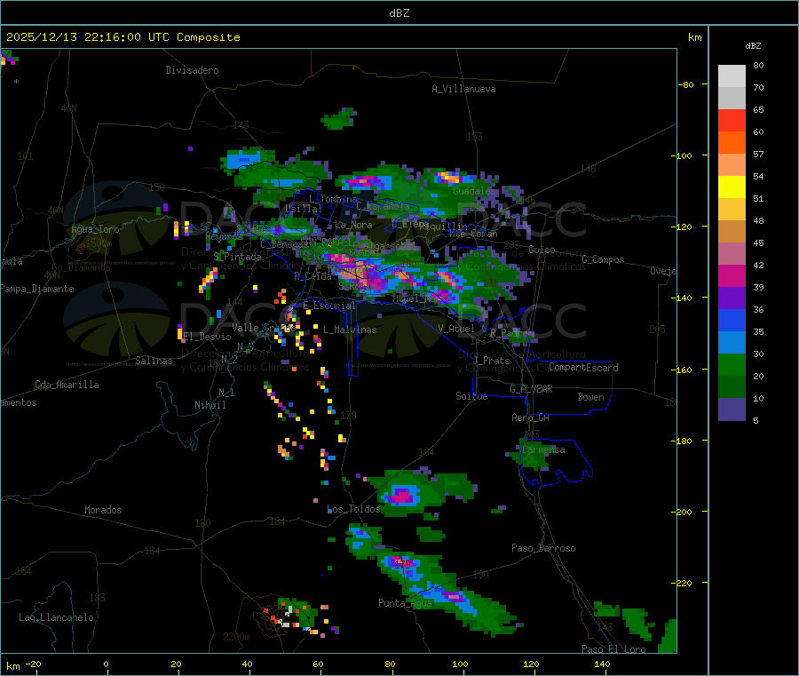Select the light blue 30-35 dBZ legend band
This screenshot has height=676, width=799.
[732, 343]
